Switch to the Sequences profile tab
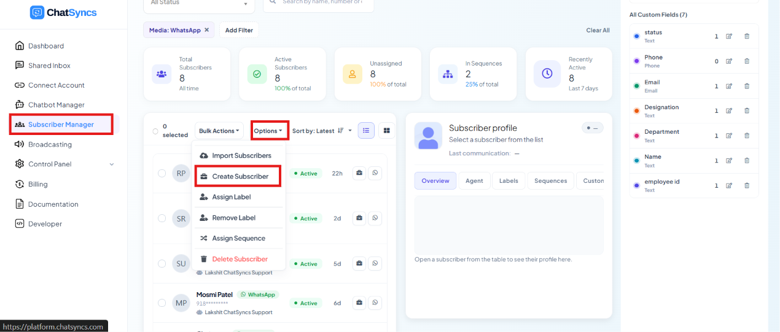Image resolution: width=780 pixels, height=332 pixels. point(550,180)
